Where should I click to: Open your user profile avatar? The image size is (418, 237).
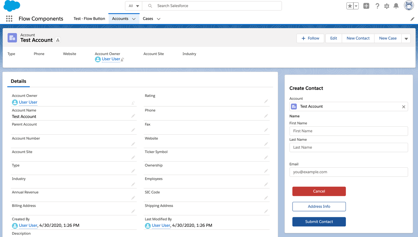click(x=408, y=5)
